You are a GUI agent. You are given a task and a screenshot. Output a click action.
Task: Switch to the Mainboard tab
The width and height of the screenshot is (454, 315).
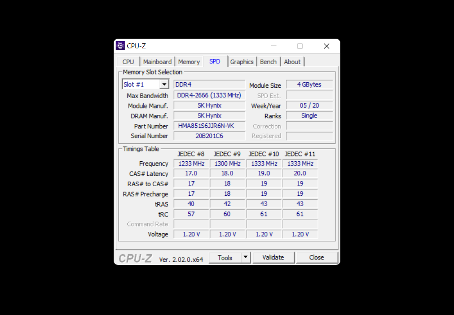158,62
